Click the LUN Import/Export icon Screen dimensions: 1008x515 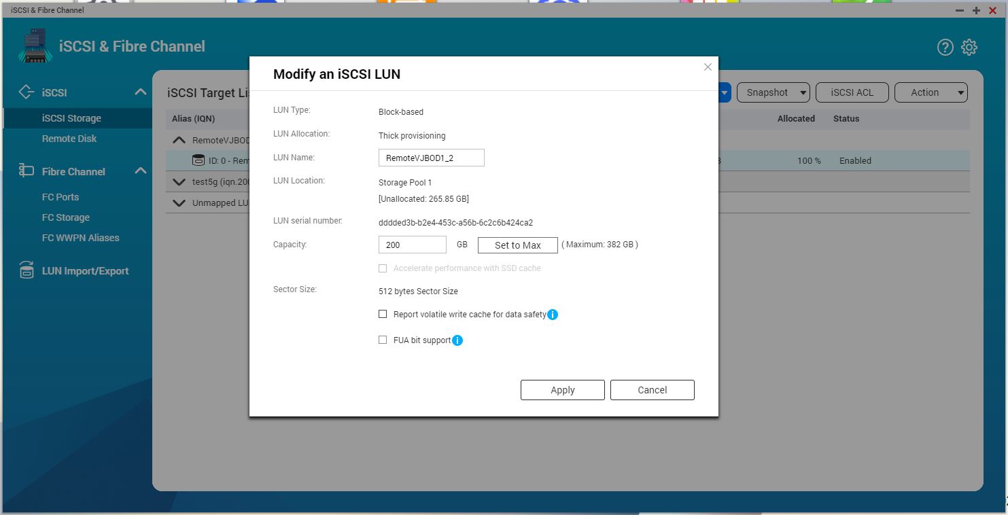pos(27,270)
